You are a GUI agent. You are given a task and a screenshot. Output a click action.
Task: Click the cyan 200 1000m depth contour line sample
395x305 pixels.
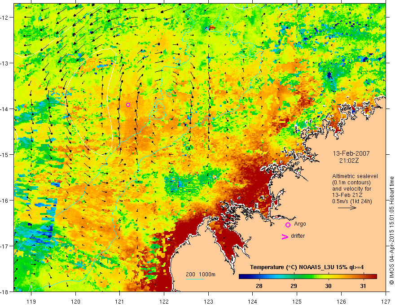(x=195, y=279)
